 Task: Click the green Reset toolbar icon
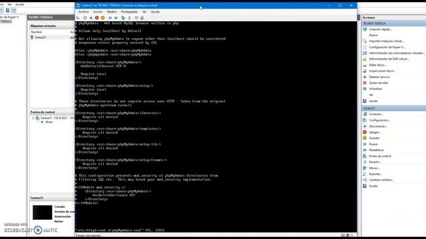(116, 18)
